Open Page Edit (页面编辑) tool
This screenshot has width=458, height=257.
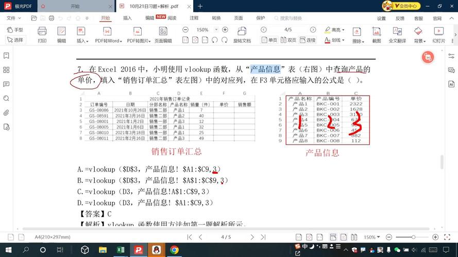point(163,35)
